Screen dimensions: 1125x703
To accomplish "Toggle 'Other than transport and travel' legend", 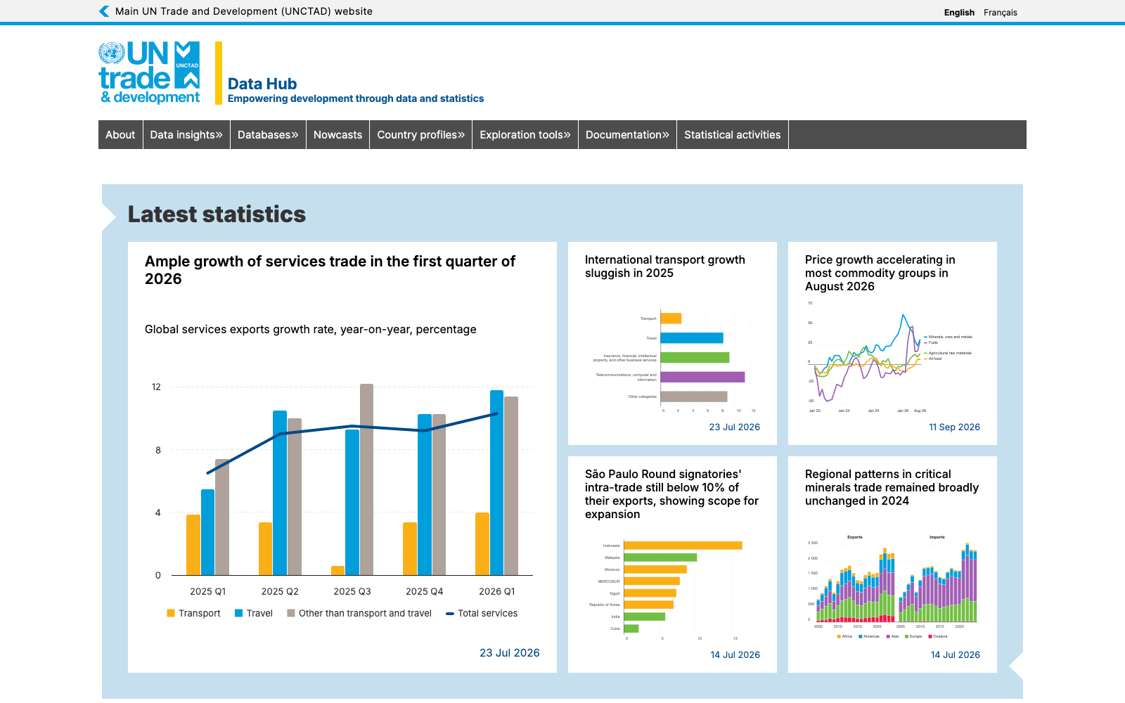I will pos(359,613).
